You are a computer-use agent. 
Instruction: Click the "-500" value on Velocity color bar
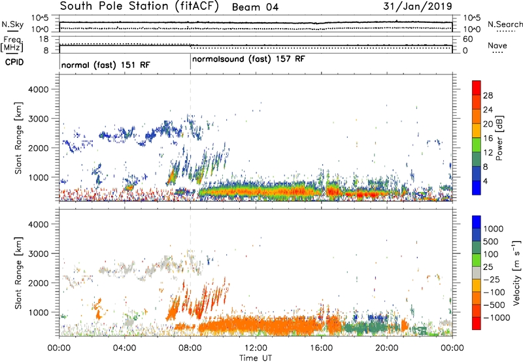point(494,305)
